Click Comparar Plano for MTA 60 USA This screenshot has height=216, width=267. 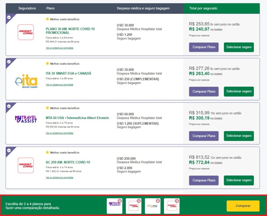pyautogui.click(x=204, y=136)
